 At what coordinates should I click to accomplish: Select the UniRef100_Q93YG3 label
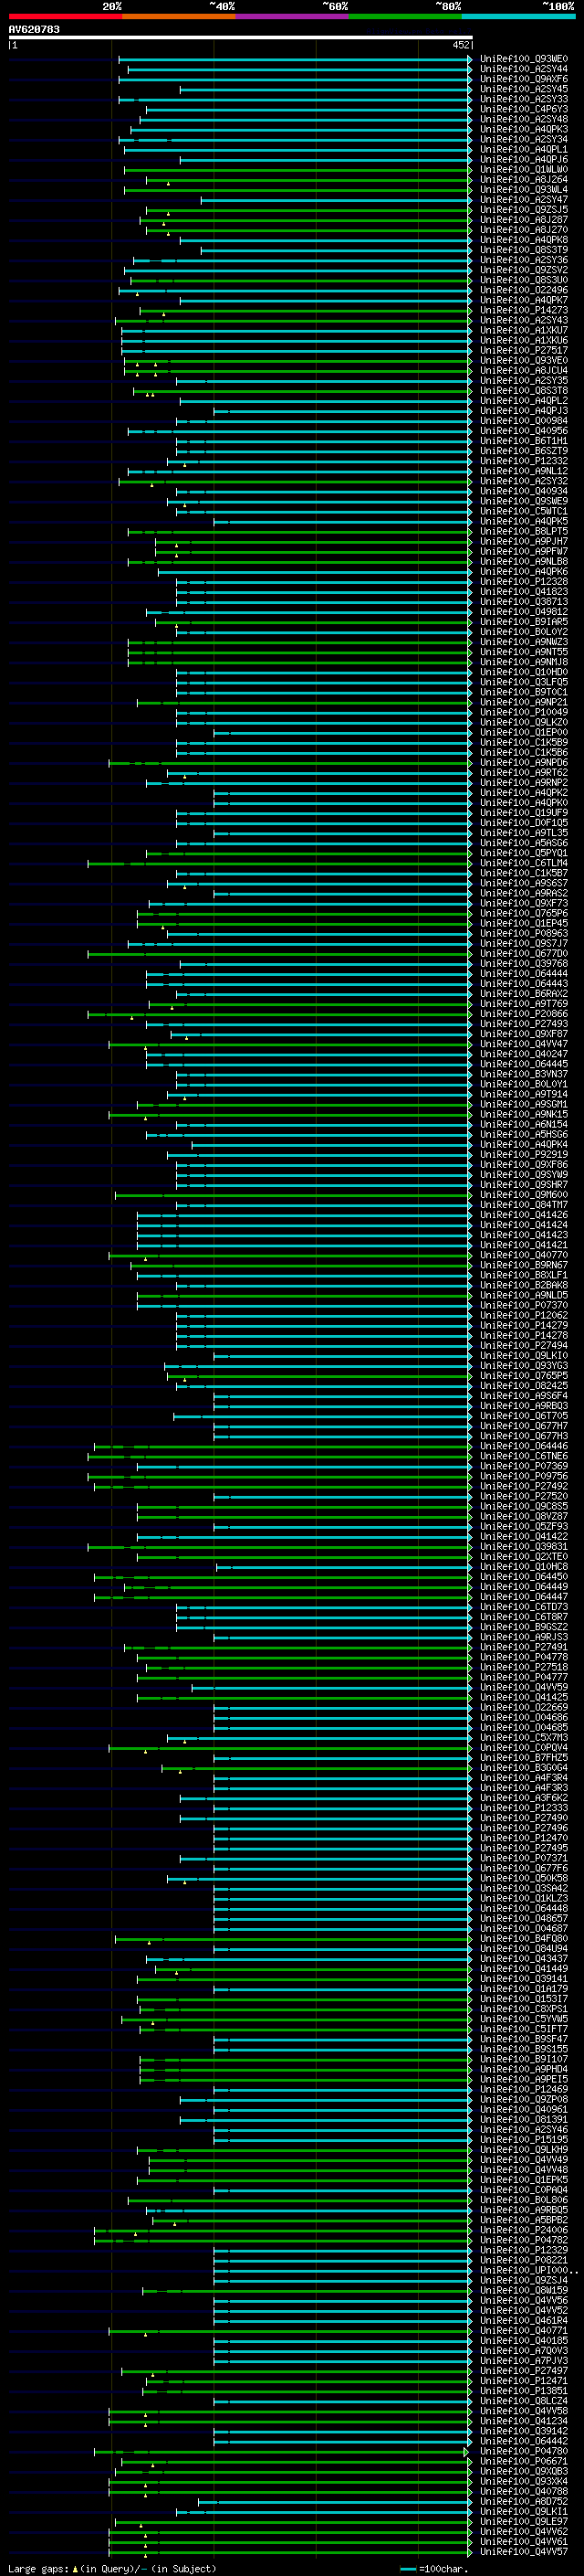click(524, 1366)
